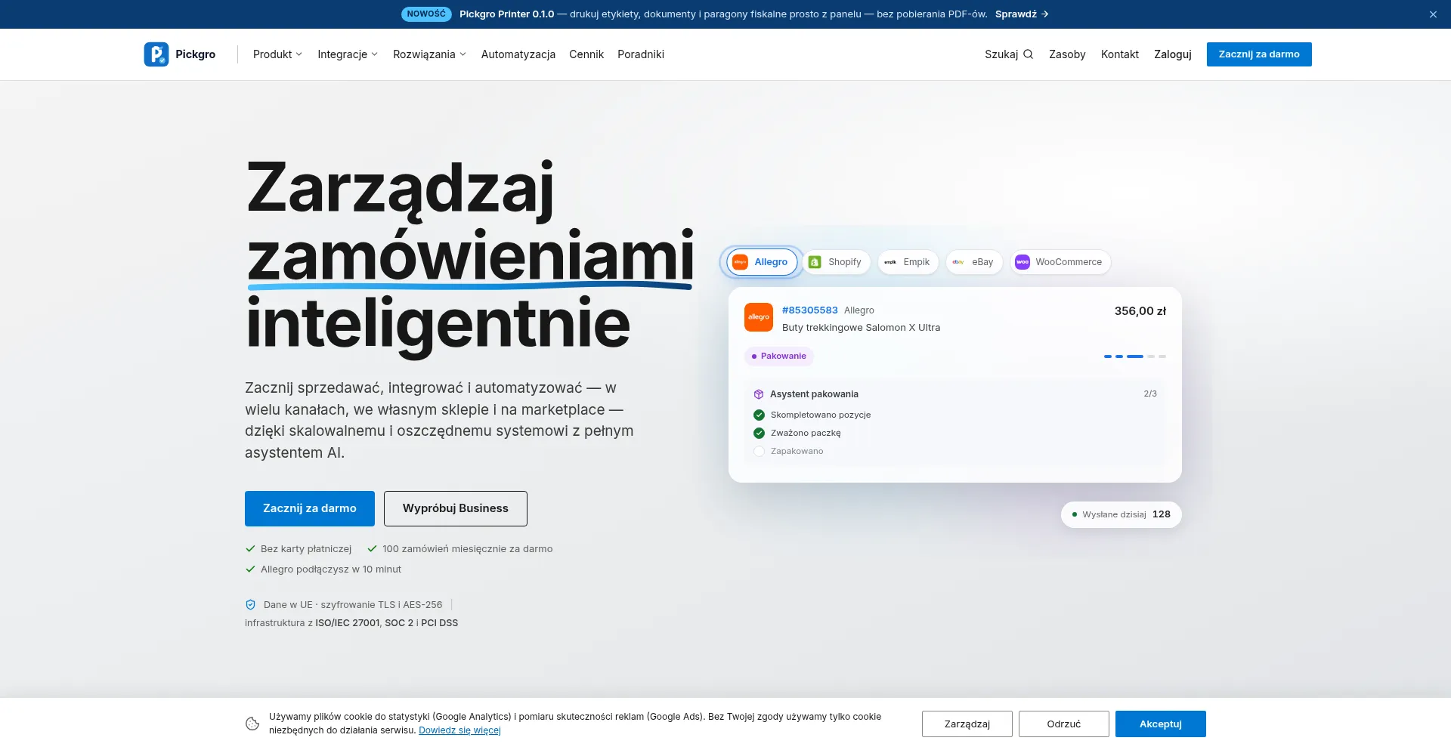This screenshot has width=1451, height=750.
Task: Accept cookies with Akceptuj
Action: 1161,724
